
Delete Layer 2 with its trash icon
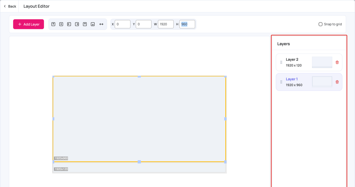pos(337,62)
